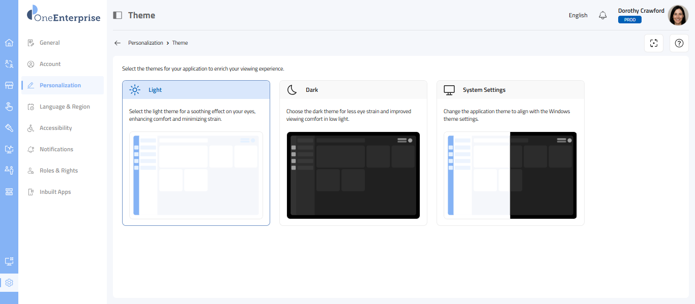The width and height of the screenshot is (695, 304).
Task: Click the Home icon in the left rail
Action: tap(9, 43)
